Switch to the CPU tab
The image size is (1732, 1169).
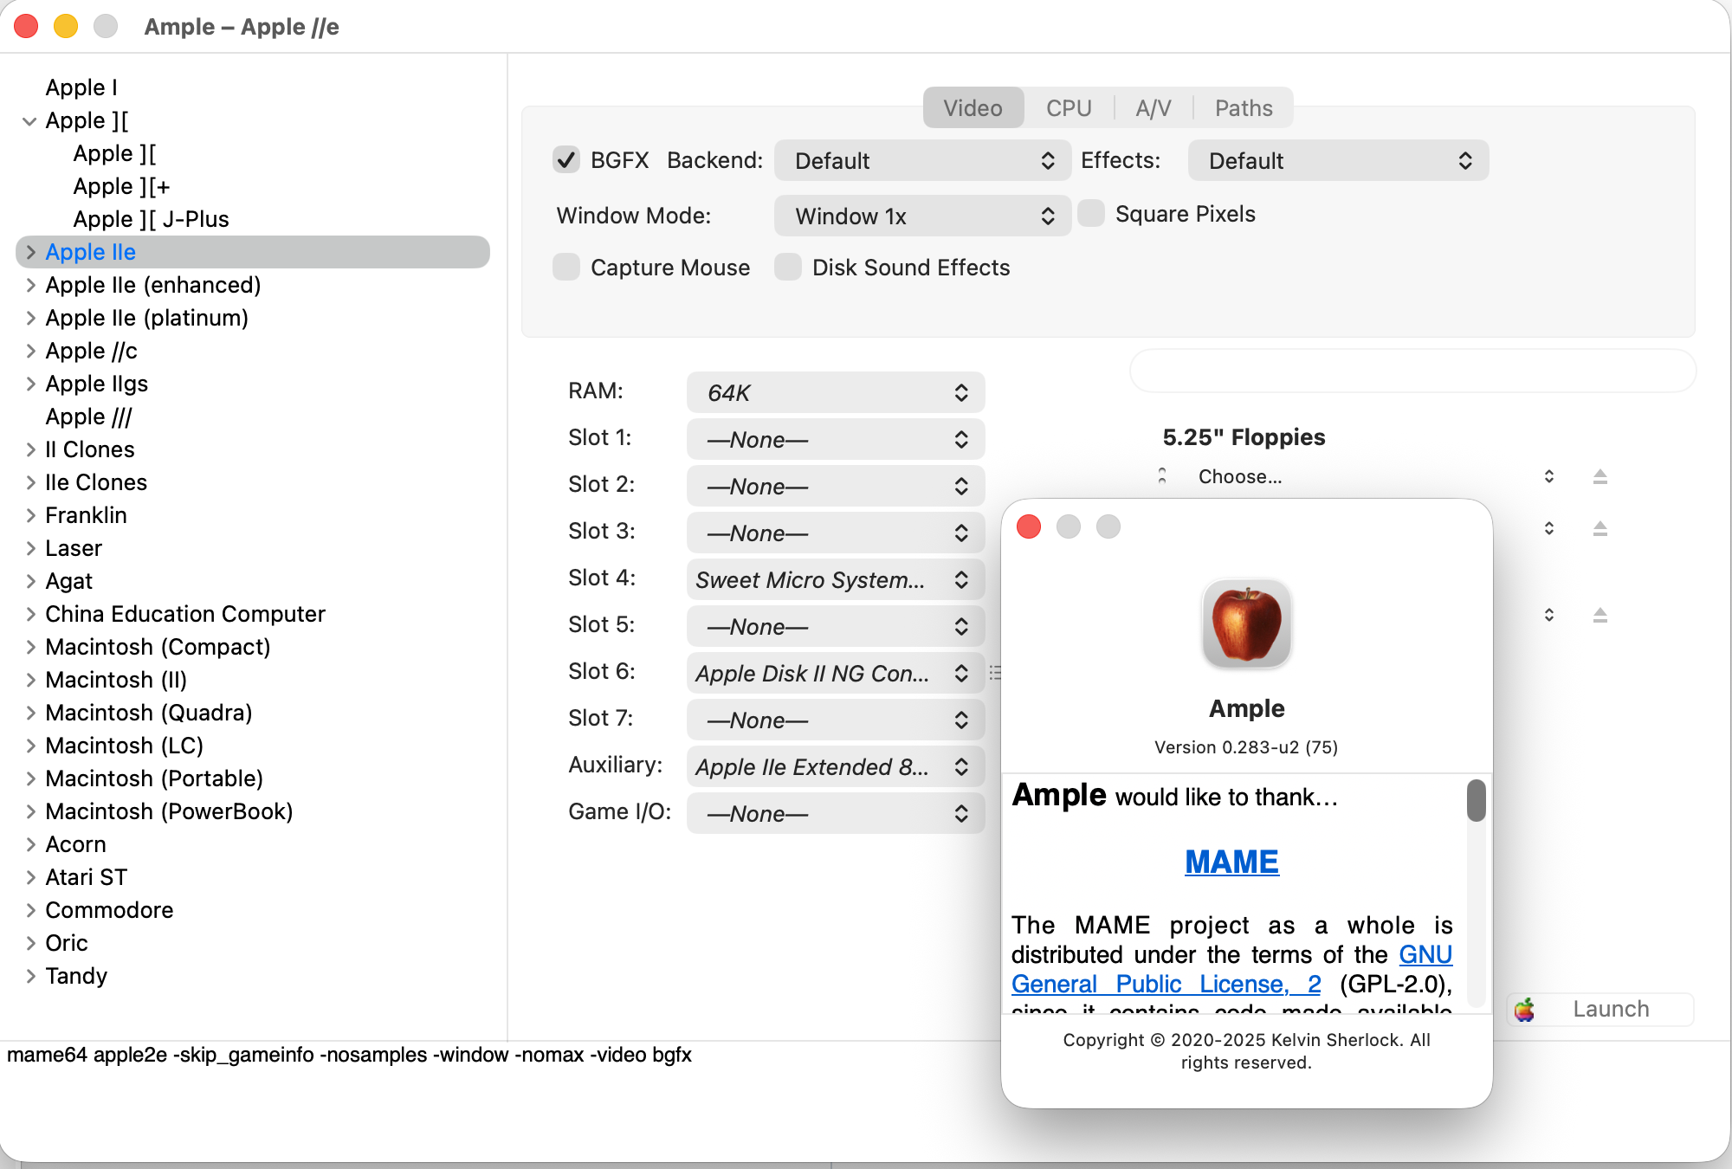1068,108
